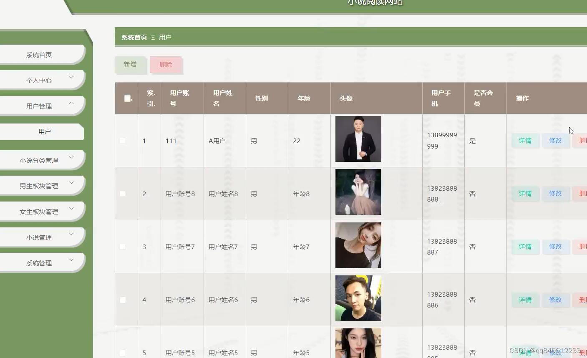
Task: Click the avatar photo of 用户姓名8
Action: [358, 192]
